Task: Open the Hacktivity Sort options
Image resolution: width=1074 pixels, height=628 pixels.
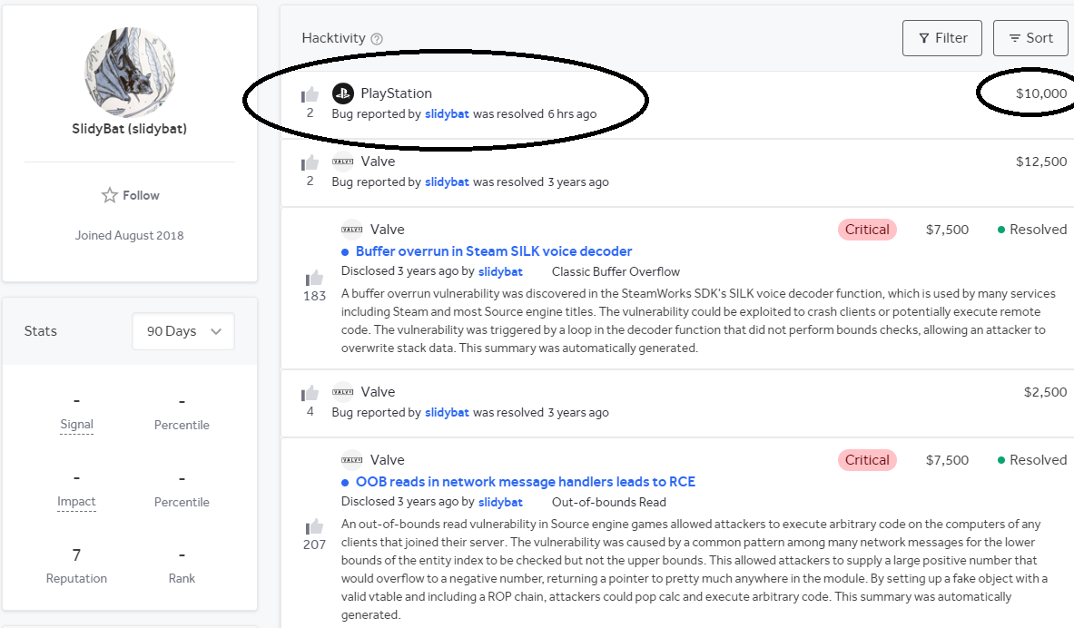Action: 1030,38
